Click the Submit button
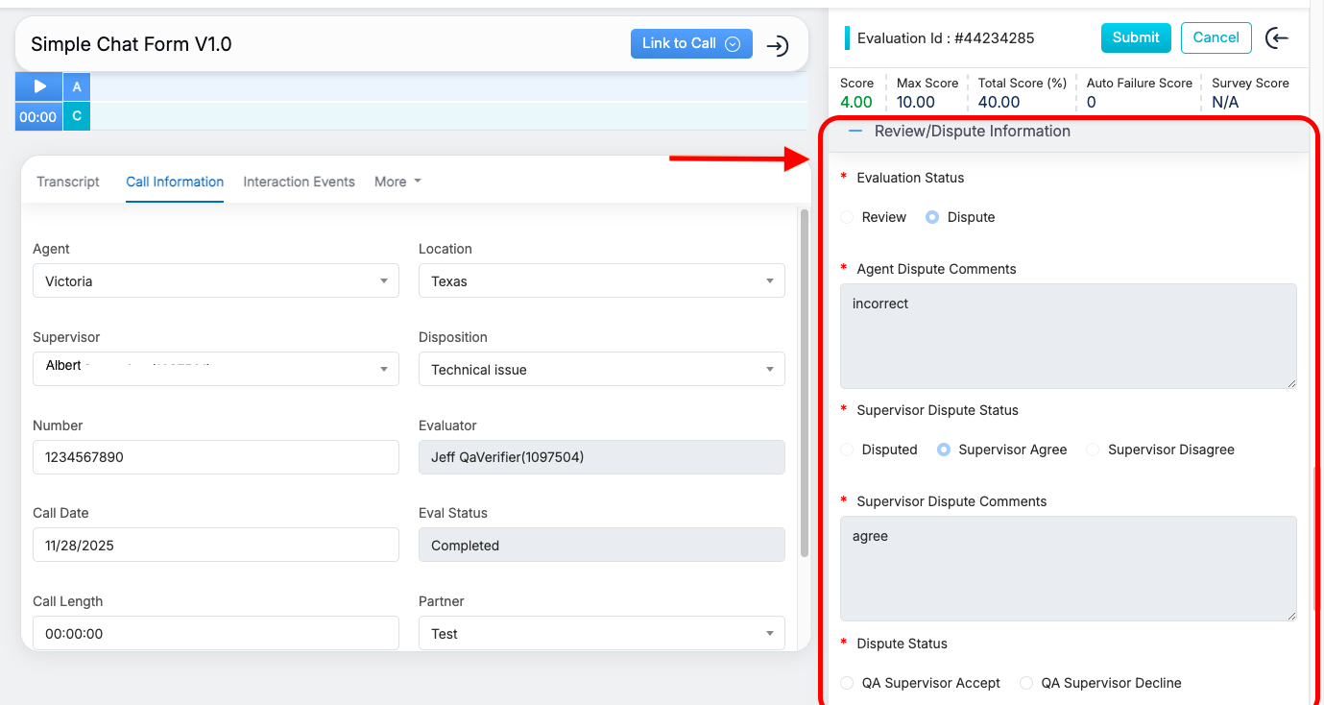1324x705 pixels. (1136, 37)
